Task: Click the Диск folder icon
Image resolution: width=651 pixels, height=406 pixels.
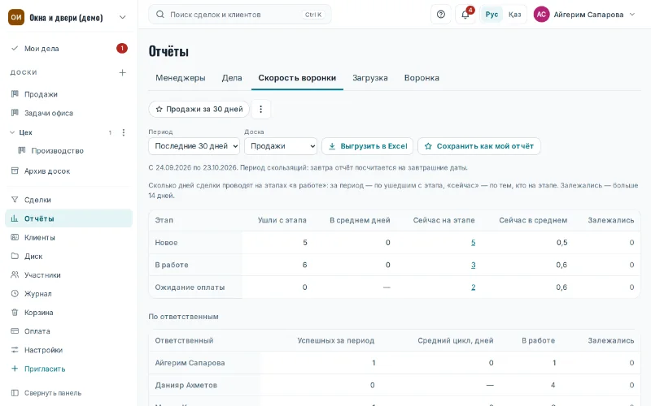Action: 15,256
